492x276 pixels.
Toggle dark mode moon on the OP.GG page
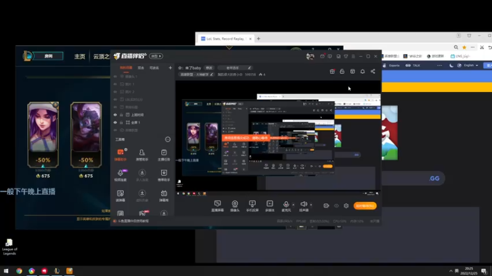451,66
